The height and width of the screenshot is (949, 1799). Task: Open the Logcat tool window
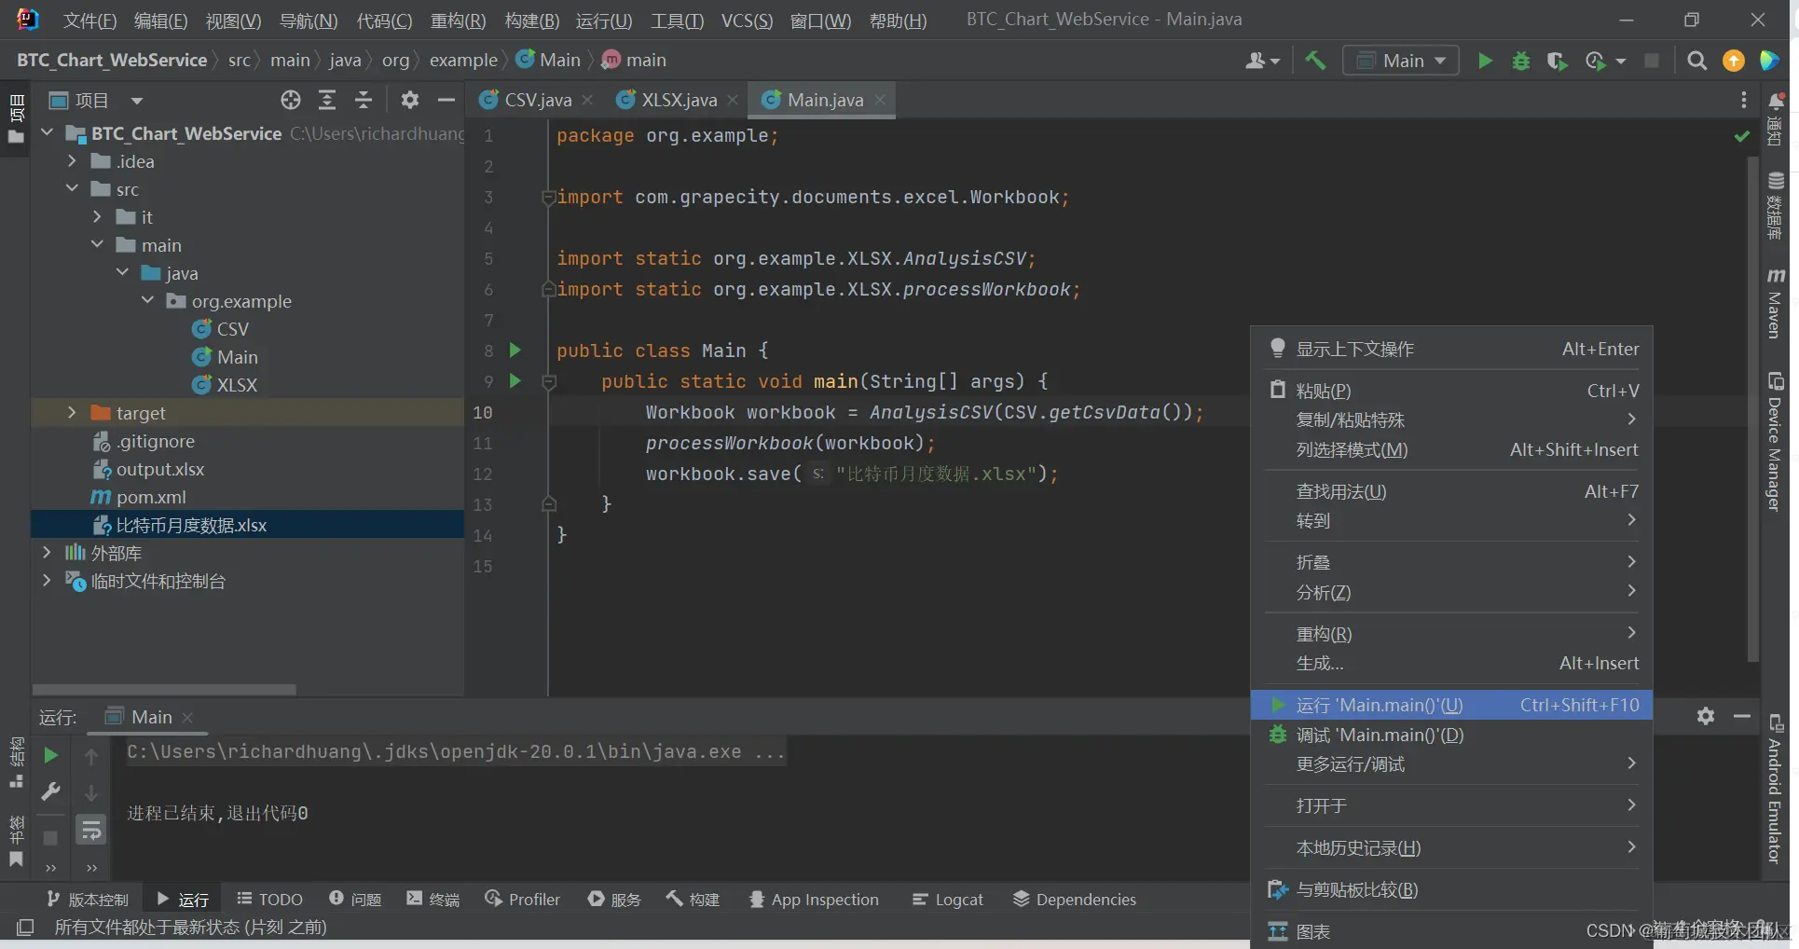[x=947, y=899]
